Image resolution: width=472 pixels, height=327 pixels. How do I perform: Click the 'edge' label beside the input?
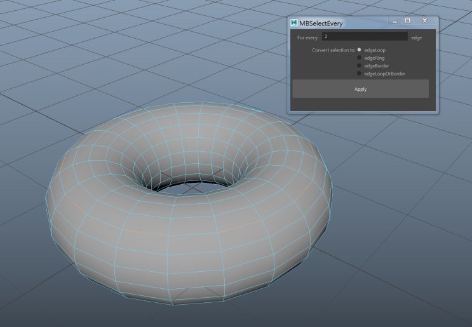[417, 38]
